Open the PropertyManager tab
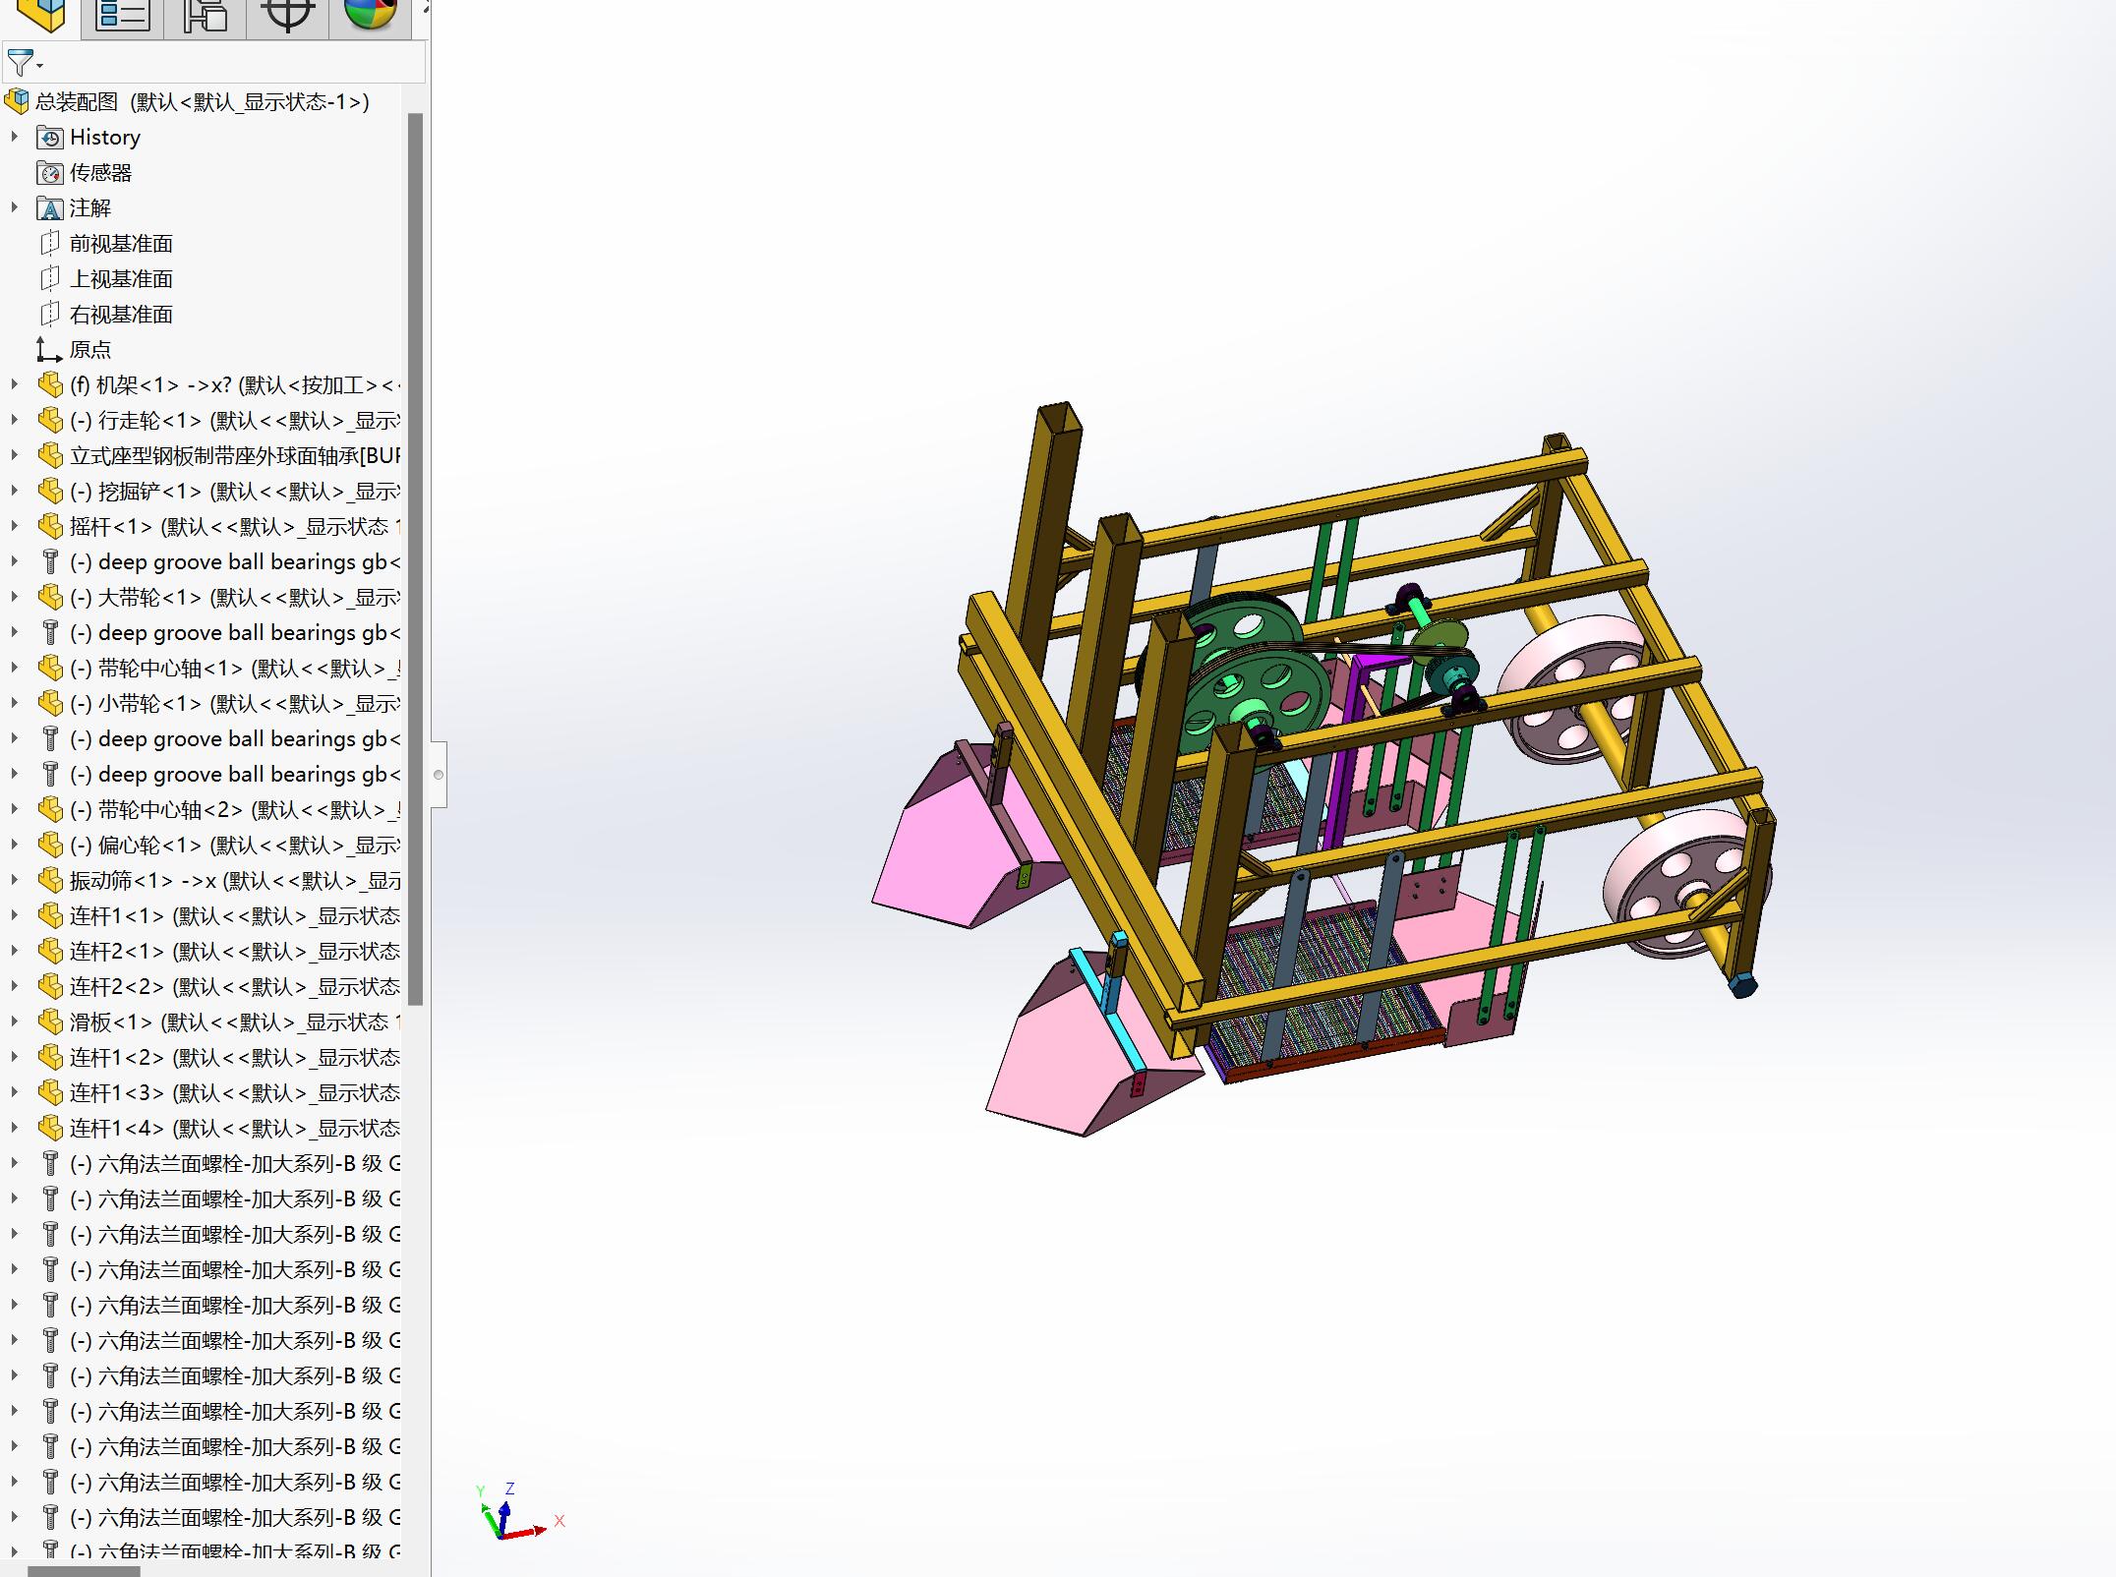The width and height of the screenshot is (2116, 1577). pyautogui.click(x=122, y=16)
